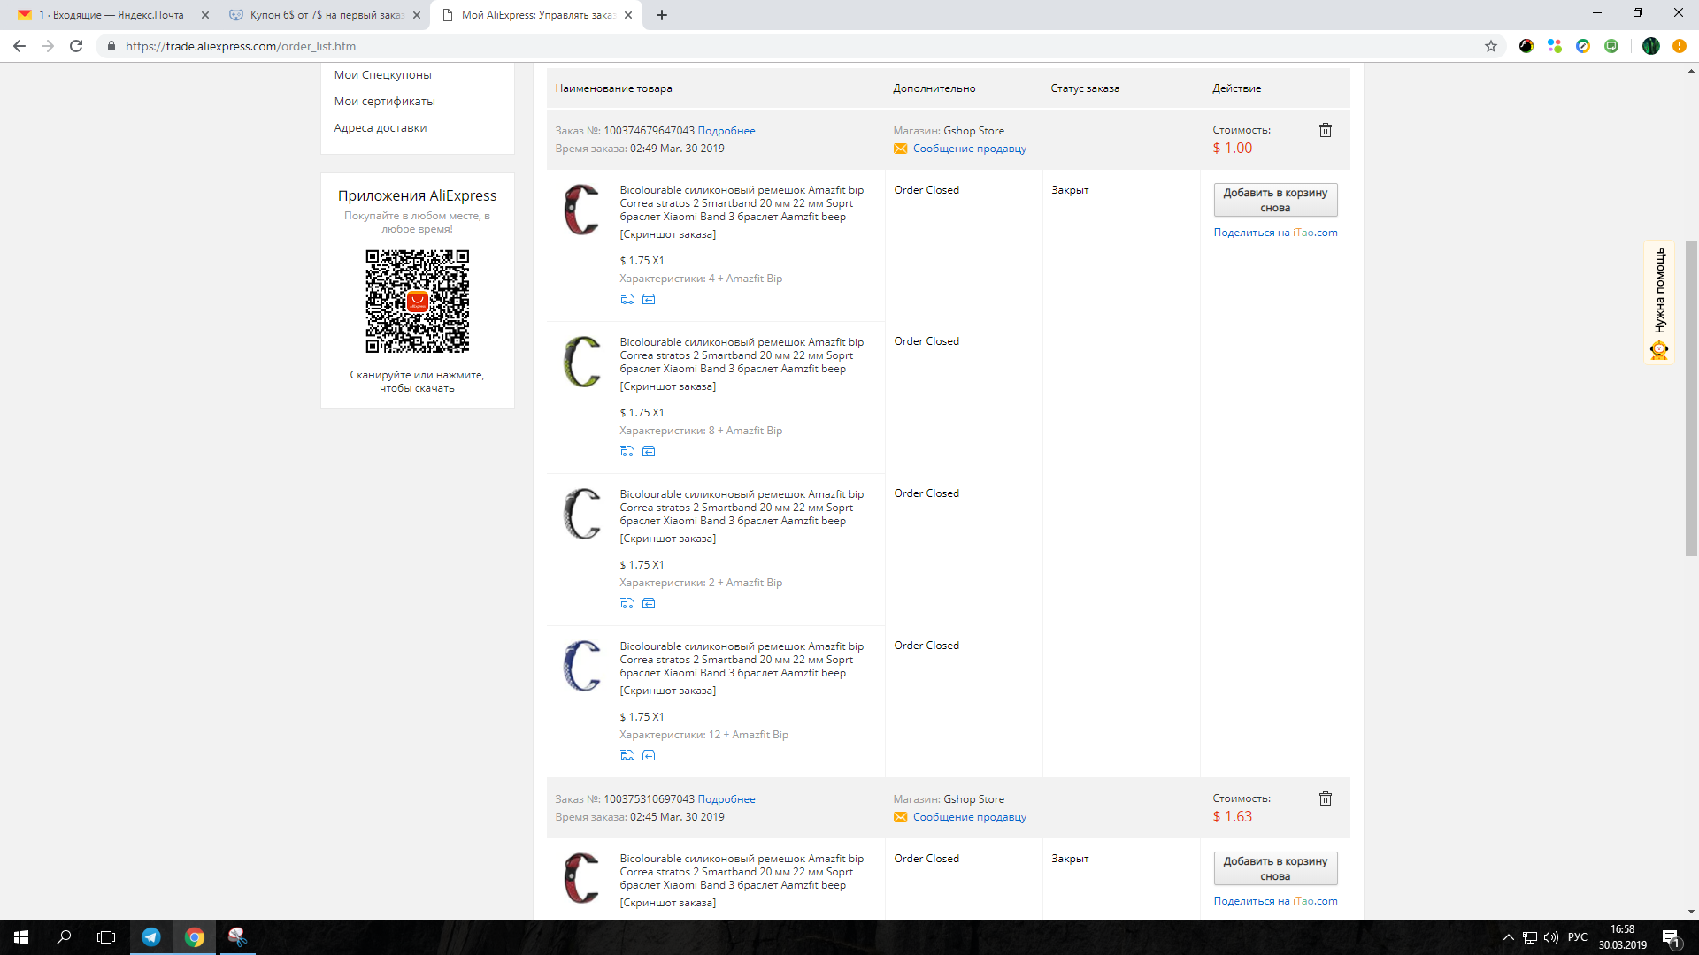
Task: Open Windows Task View
Action: 106,937
